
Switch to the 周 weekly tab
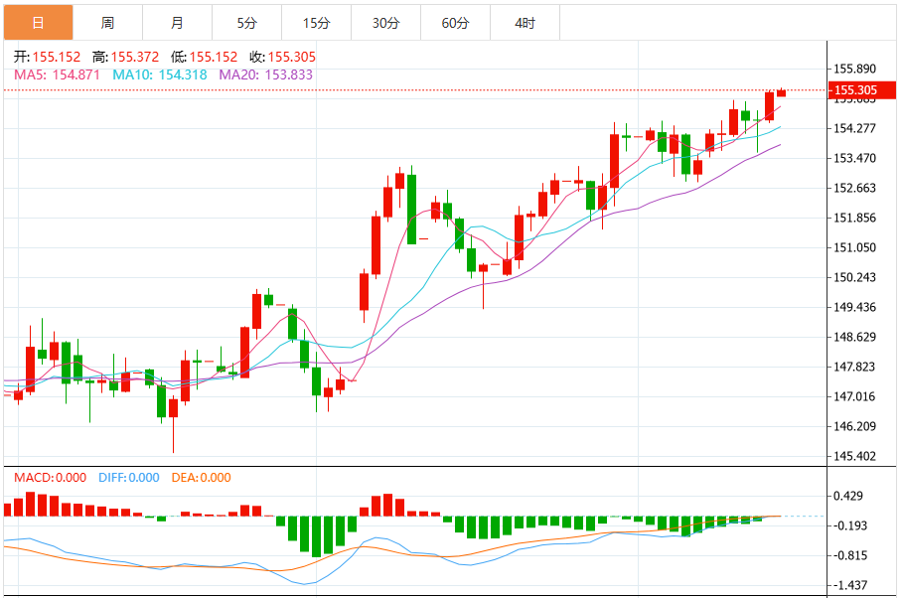(107, 23)
